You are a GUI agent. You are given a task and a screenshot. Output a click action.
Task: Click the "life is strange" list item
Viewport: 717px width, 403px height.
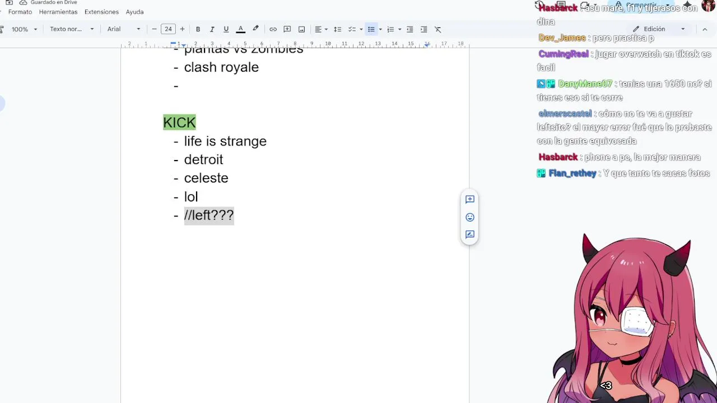click(x=225, y=141)
